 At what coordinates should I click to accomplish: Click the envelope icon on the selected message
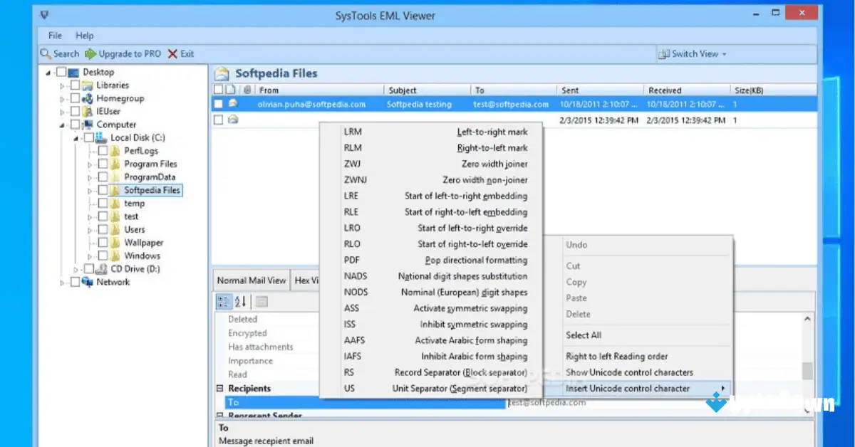(232, 103)
